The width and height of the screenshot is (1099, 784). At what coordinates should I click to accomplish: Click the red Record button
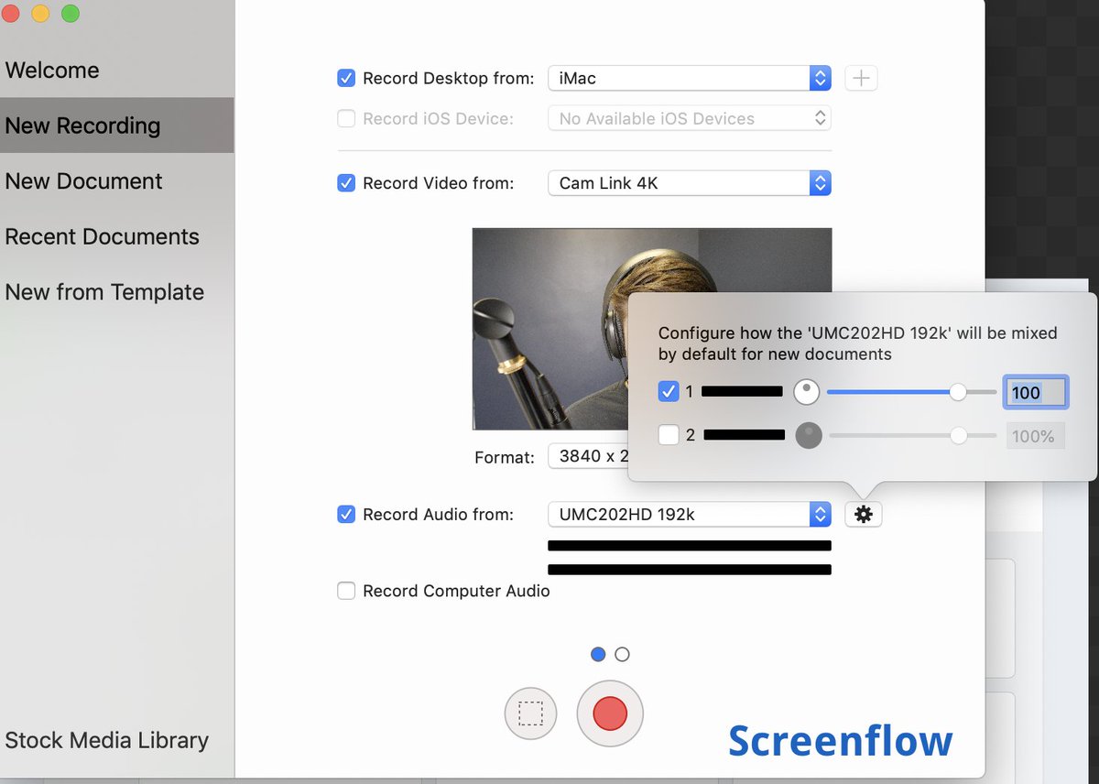[610, 713]
